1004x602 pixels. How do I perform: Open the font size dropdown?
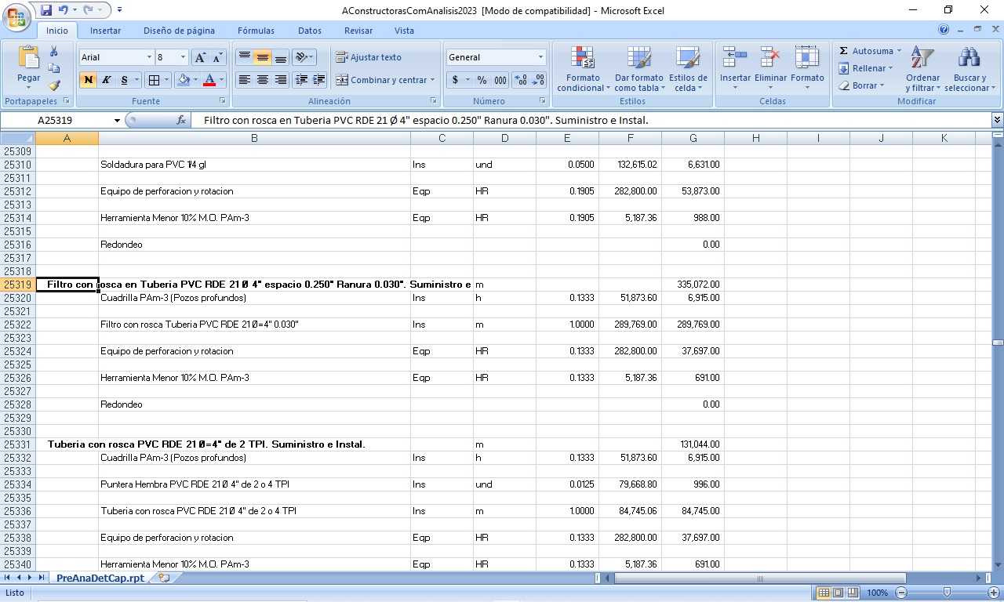point(184,57)
